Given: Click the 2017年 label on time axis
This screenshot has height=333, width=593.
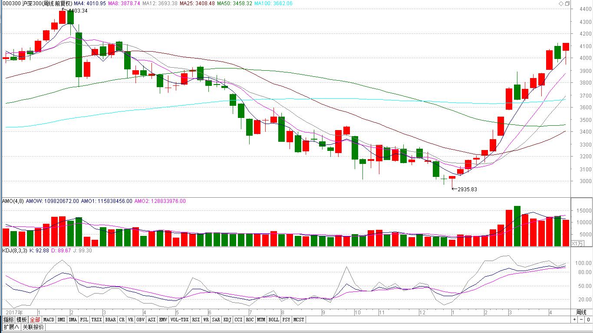Looking at the screenshot, I should click(x=13, y=312).
